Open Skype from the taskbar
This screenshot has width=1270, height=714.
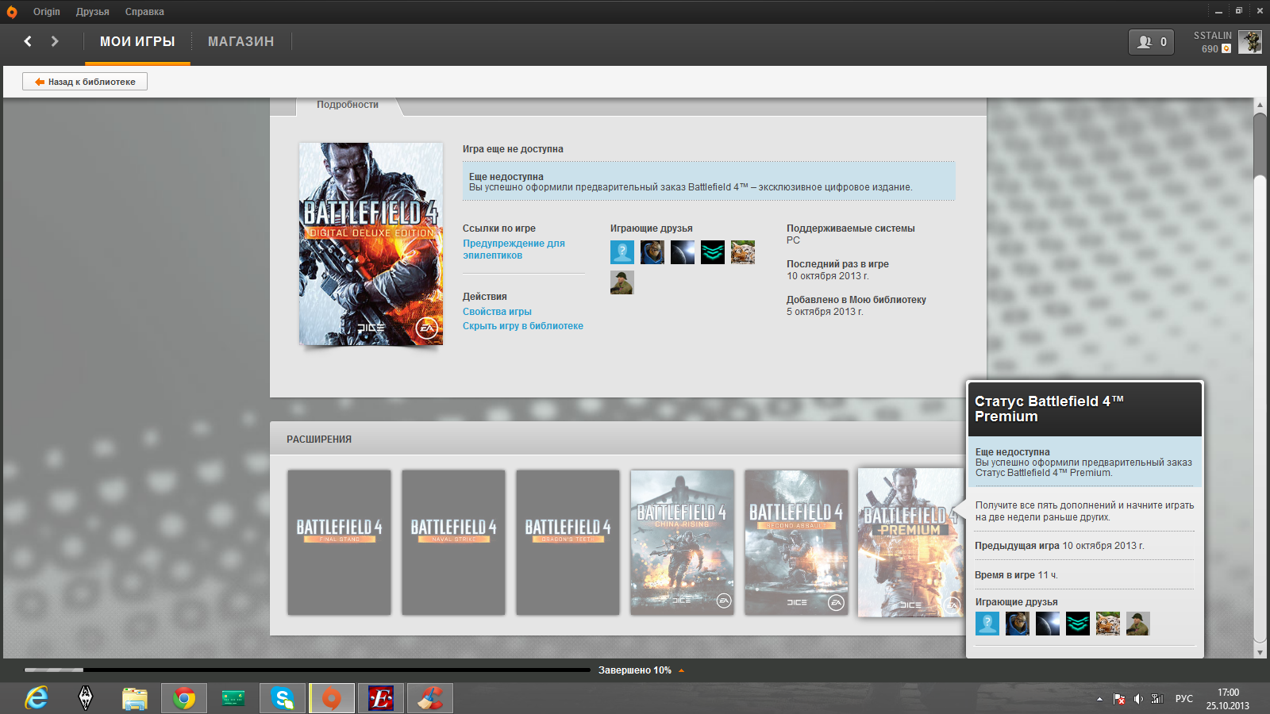tap(283, 698)
